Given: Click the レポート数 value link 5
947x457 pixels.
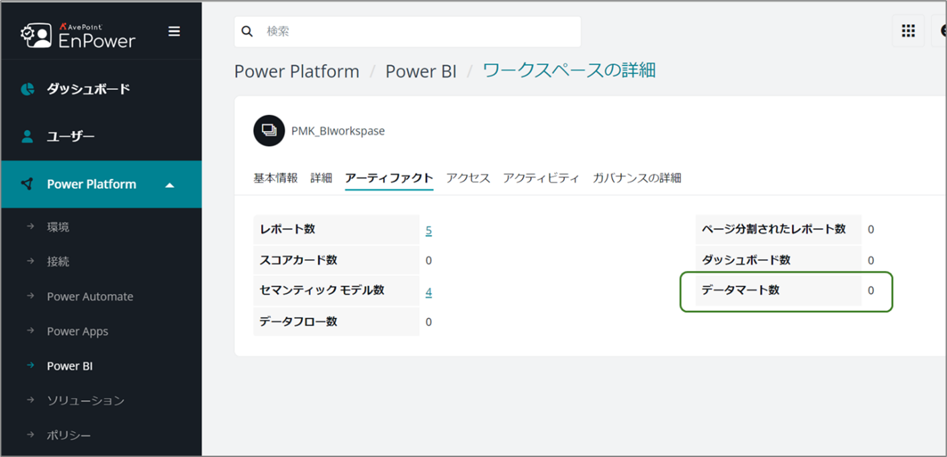Looking at the screenshot, I should [429, 230].
